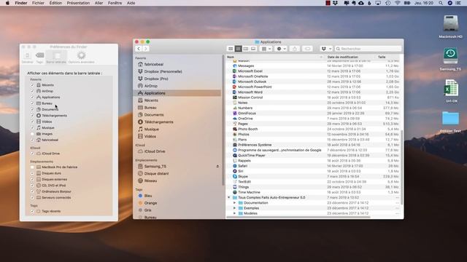Expand the Exemples folder
Viewport: 467px width, 262px height.
point(234,208)
